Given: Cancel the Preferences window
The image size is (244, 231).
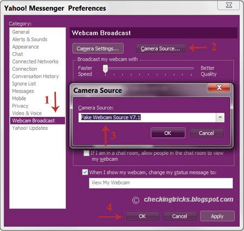Looking at the screenshot, I should point(179,216).
